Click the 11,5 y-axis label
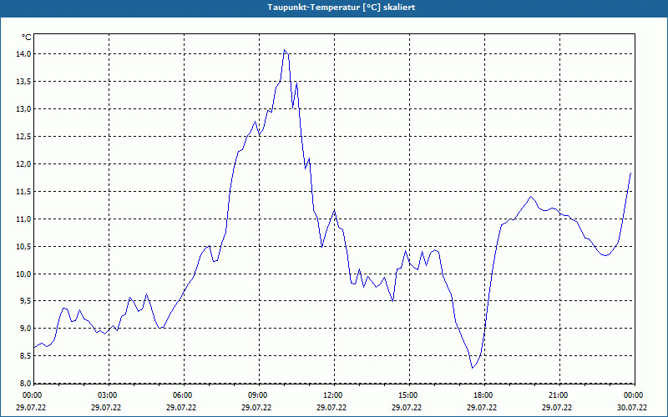The image size is (668, 417). coord(24,192)
